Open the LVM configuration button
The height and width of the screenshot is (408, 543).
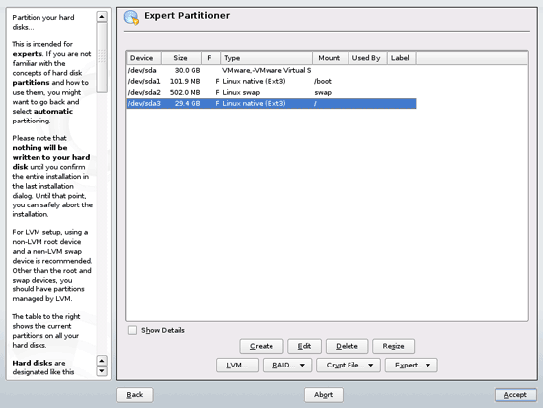click(x=237, y=365)
